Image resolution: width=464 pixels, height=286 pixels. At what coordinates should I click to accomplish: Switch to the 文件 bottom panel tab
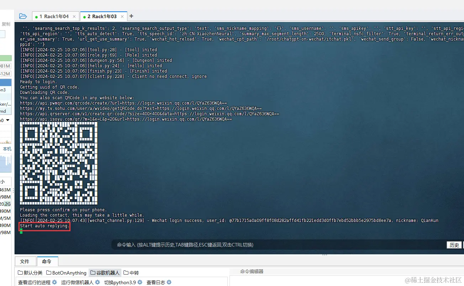coord(25,261)
